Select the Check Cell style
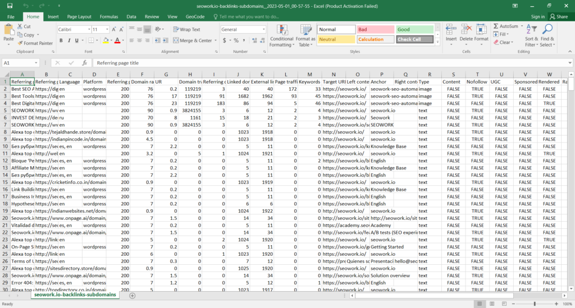Image resolution: width=575 pixels, height=308 pixels. (x=414, y=39)
